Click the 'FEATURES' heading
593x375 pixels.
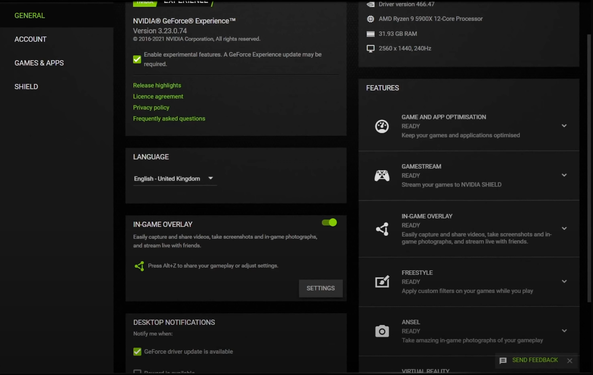(x=382, y=88)
